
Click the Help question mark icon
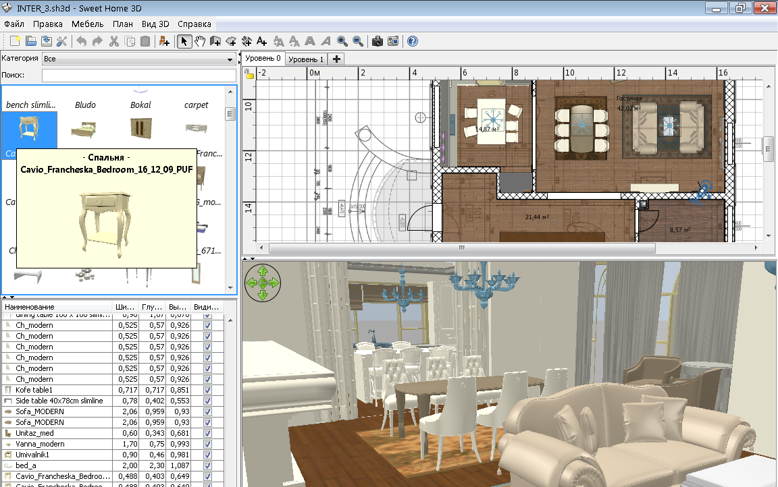tap(412, 41)
